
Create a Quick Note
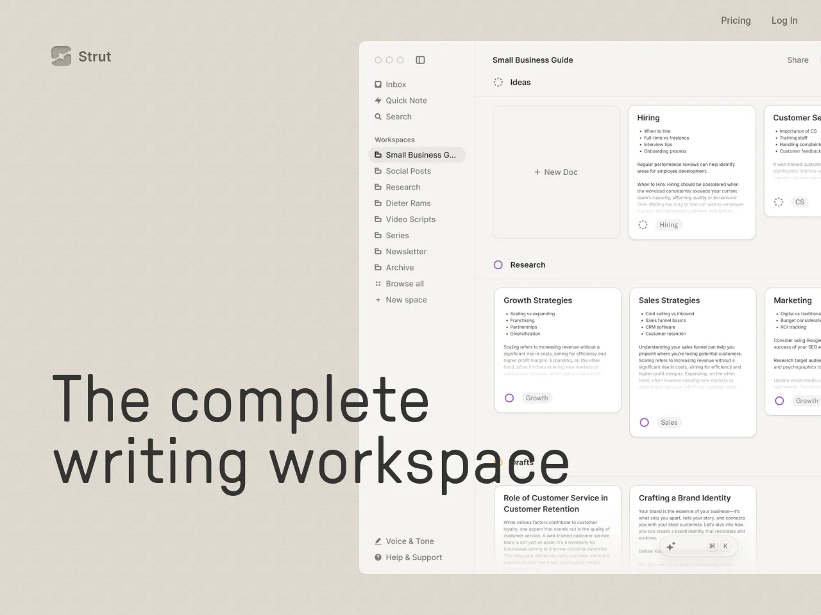pyautogui.click(x=405, y=101)
